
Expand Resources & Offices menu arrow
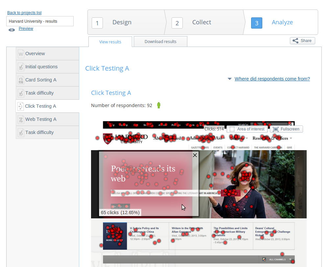291,138
